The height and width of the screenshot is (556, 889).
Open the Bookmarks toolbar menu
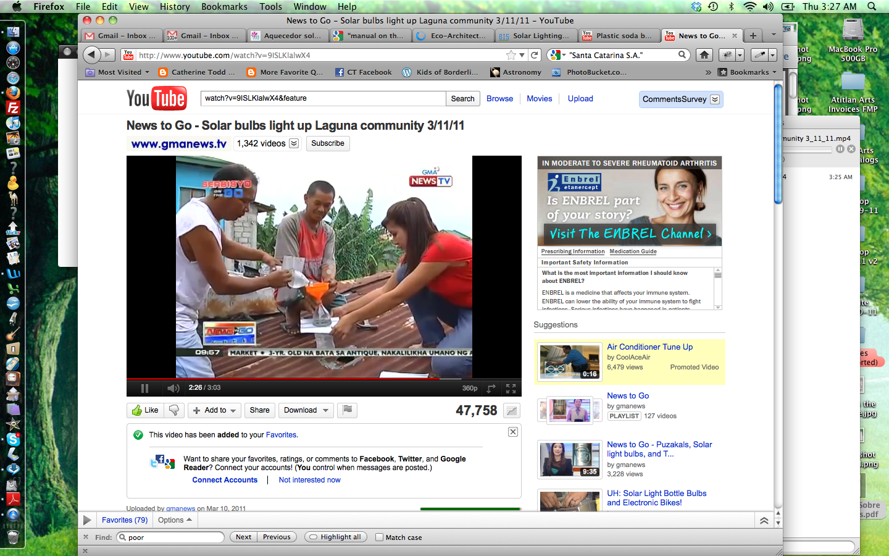[748, 72]
